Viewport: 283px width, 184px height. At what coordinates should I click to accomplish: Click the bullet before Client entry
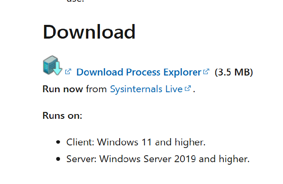[x=58, y=142]
